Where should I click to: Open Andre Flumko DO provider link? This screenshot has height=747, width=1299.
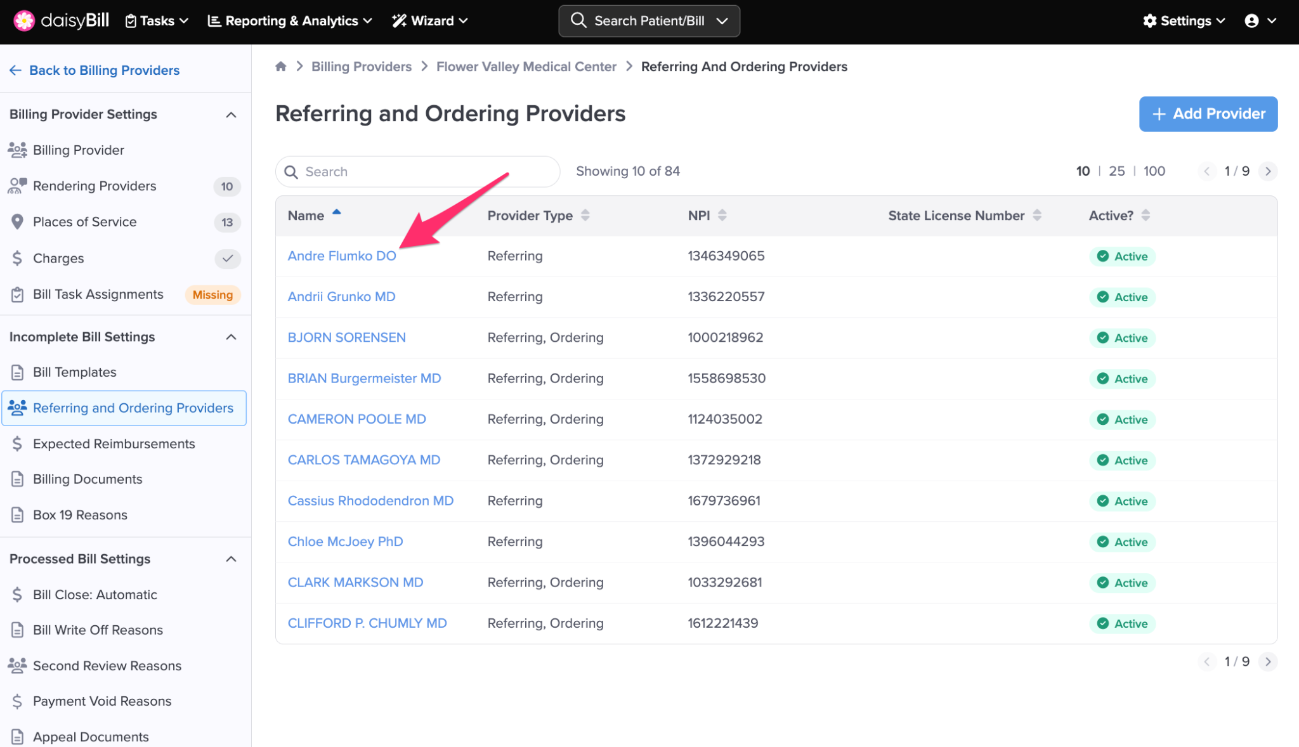(x=342, y=256)
